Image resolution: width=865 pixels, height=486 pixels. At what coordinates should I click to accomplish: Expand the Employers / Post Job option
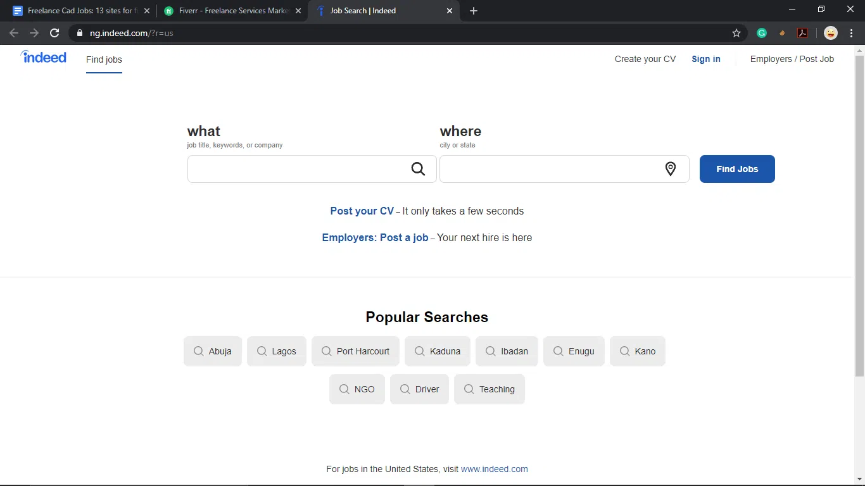[x=792, y=59]
